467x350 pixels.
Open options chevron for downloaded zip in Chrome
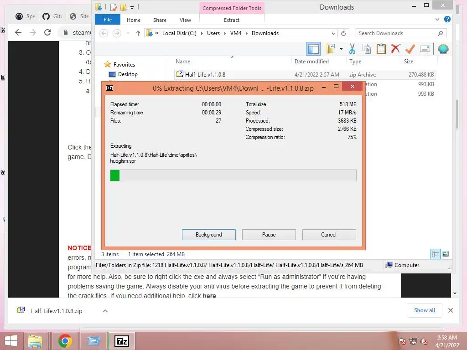pyautogui.click(x=105, y=311)
